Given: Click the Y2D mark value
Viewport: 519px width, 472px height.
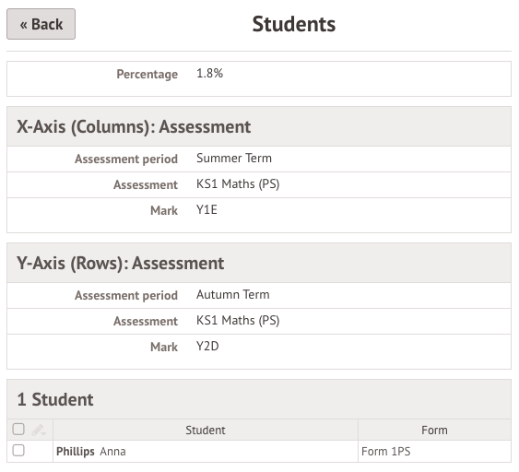Looking at the screenshot, I should click(x=207, y=347).
